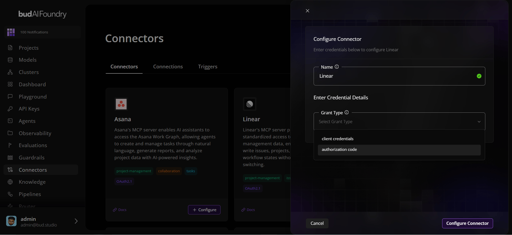Click the Agents sidebar icon
The height and width of the screenshot is (235, 512).
click(x=10, y=121)
